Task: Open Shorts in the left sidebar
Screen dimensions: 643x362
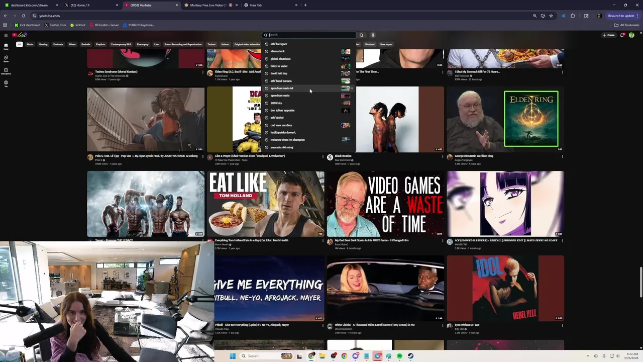Action: [x=6, y=59]
